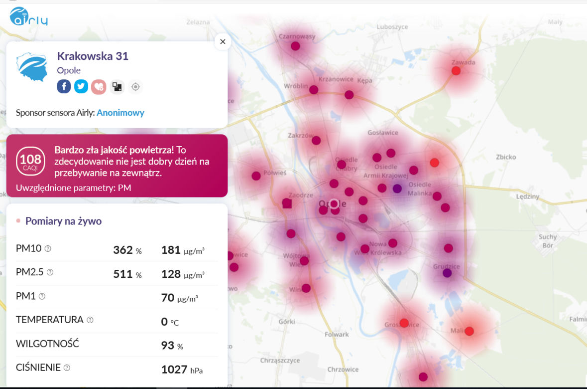Screen dimensions: 587x389
Task: Select the red sensor marker at Groszowice
Action: pyautogui.click(x=404, y=323)
